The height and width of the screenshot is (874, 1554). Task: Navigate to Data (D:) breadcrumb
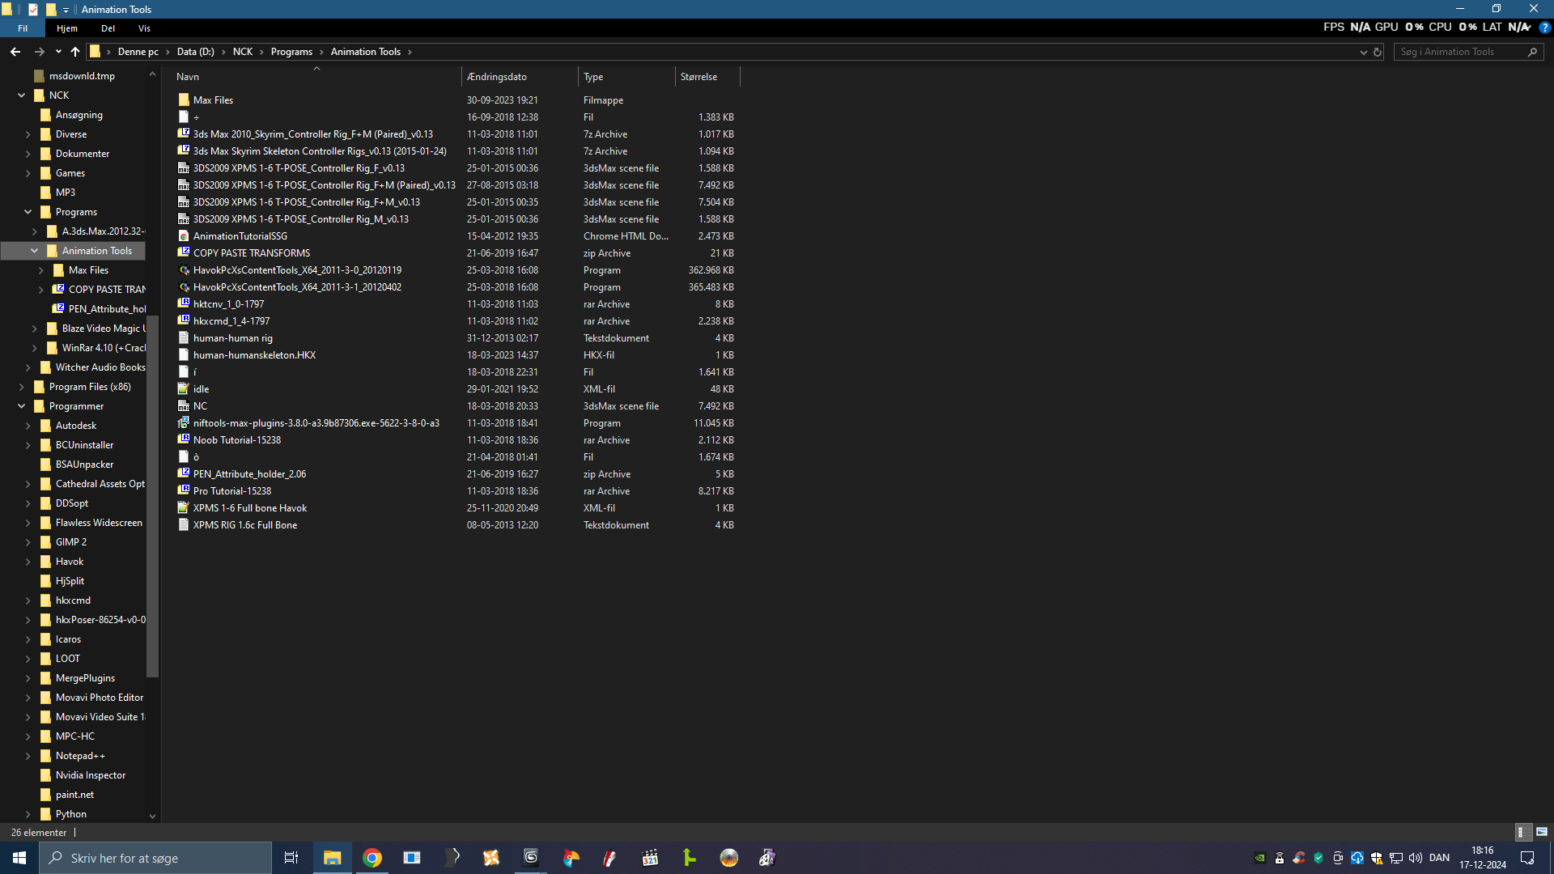click(x=196, y=52)
